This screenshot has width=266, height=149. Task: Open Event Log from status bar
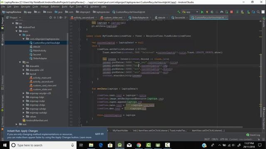pos(253,135)
